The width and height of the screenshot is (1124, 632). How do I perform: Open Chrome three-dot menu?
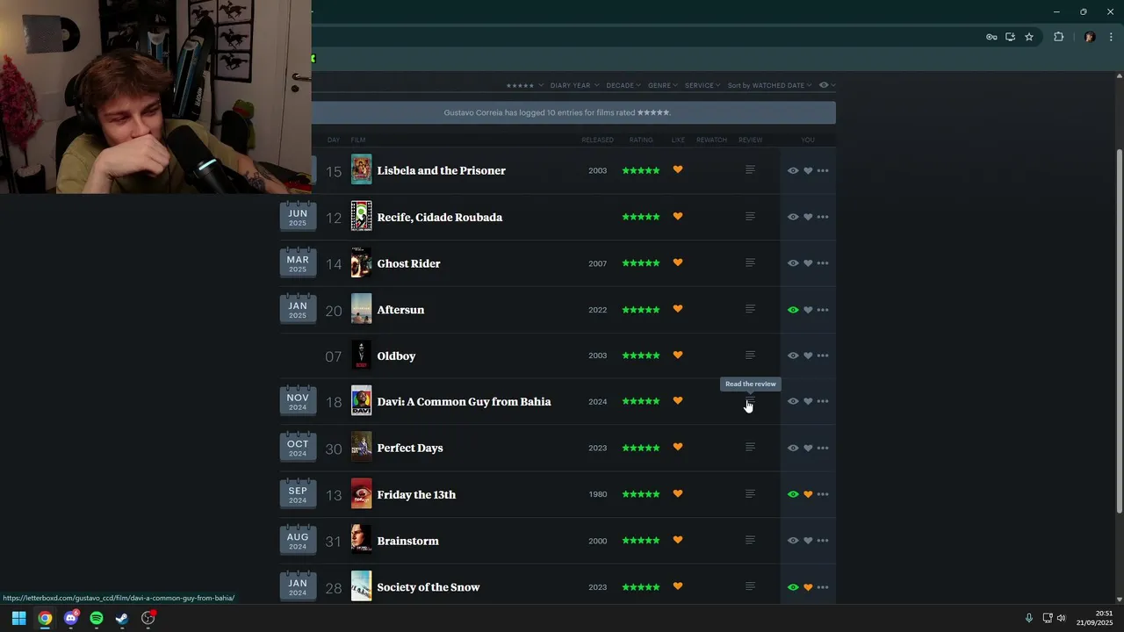1111,37
